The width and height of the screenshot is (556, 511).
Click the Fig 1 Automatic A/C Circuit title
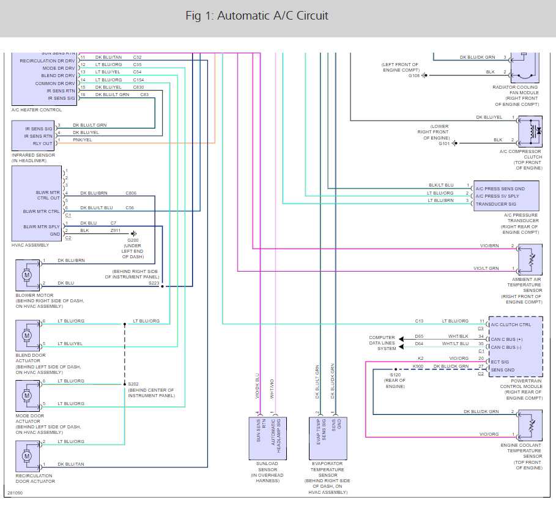(x=256, y=16)
